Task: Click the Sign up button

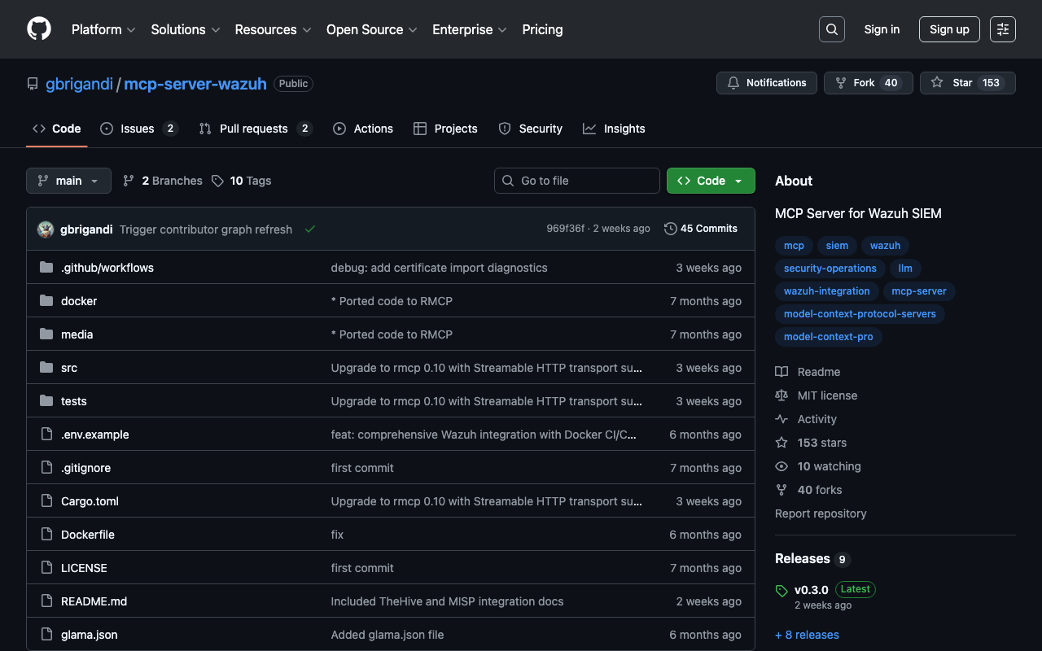Action: (x=949, y=29)
